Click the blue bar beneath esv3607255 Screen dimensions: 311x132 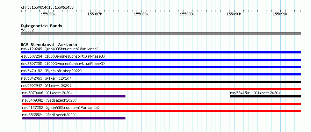click(161, 67)
